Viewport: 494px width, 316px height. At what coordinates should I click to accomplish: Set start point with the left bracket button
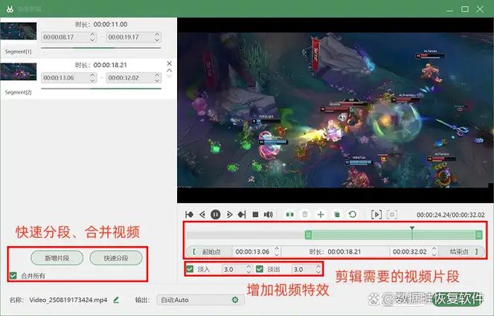pyautogui.click(x=208, y=251)
